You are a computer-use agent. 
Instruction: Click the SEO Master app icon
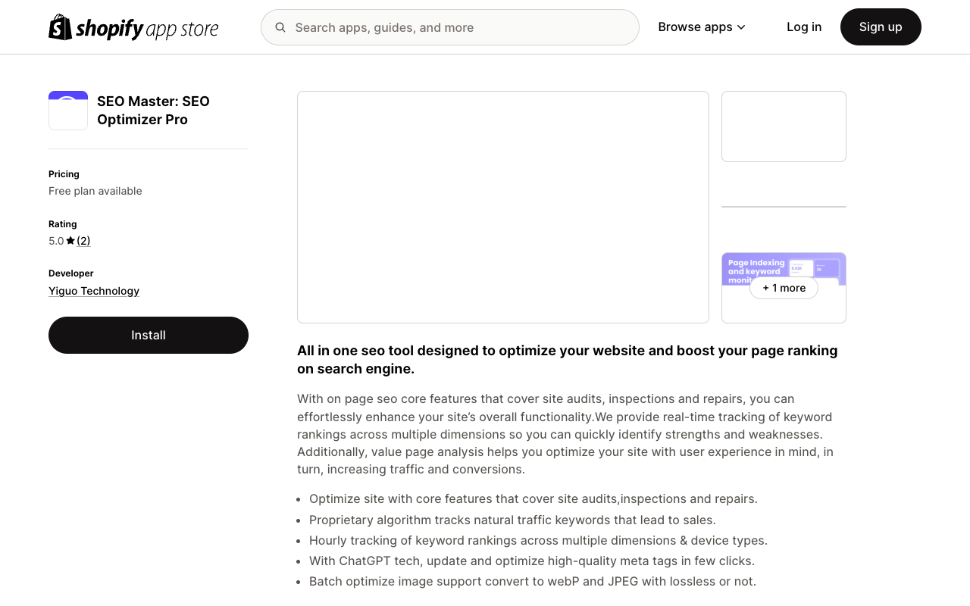tap(68, 111)
